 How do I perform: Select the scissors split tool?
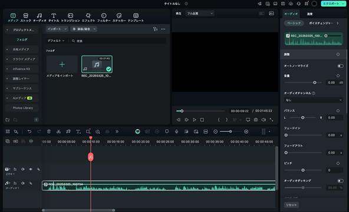point(58,131)
